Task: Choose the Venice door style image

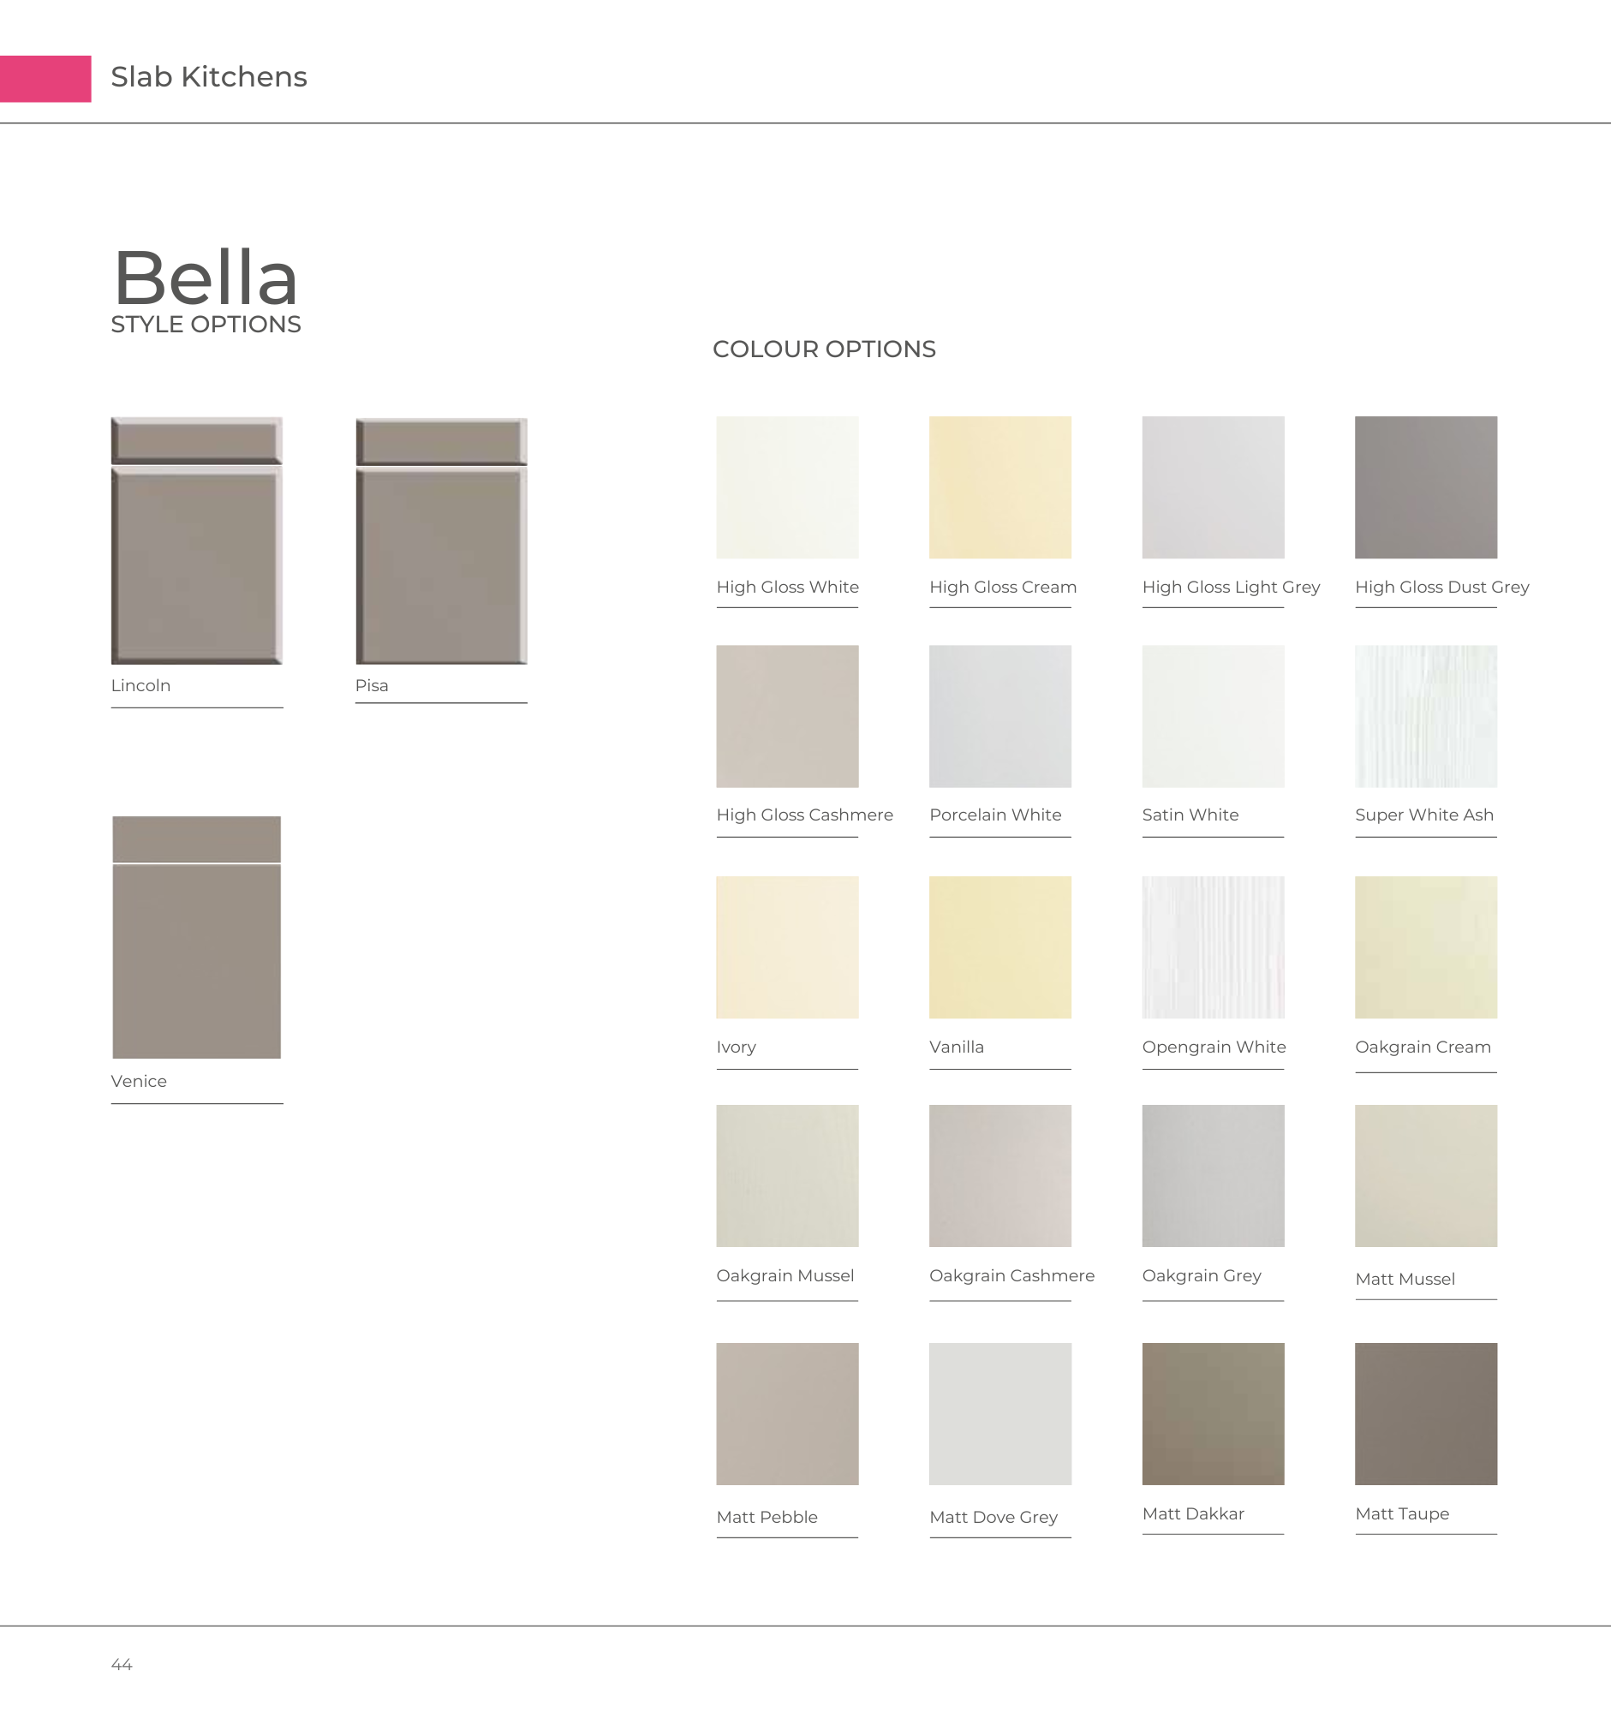Action: coord(196,937)
